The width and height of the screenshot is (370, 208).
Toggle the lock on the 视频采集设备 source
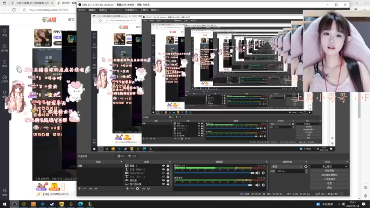[168, 173]
